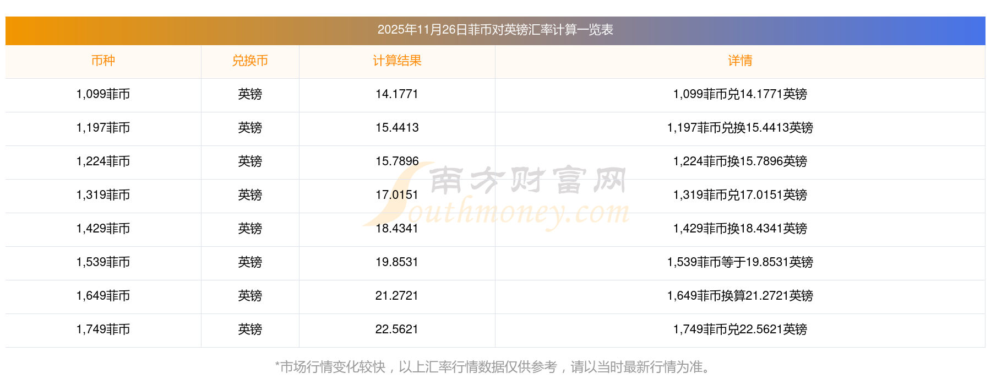991x384 pixels.
Task: Click the result value 22.5621
Action: (397, 329)
